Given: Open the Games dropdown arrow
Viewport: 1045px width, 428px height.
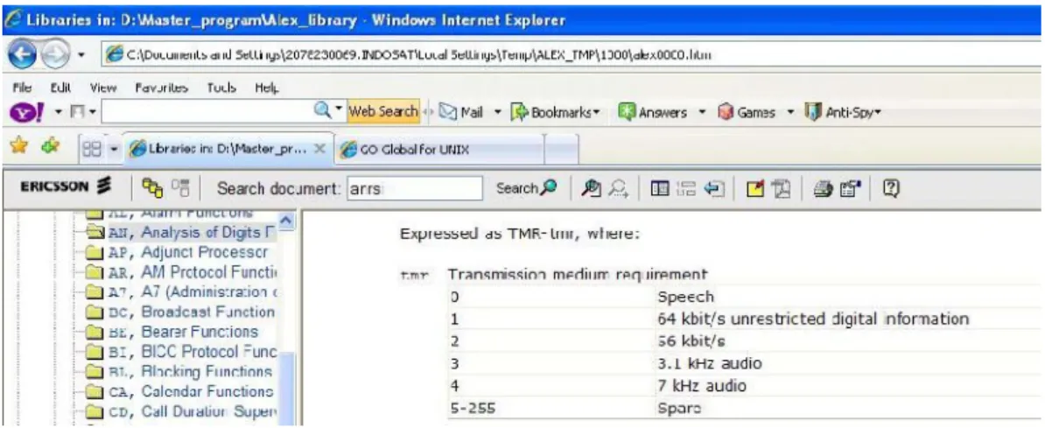Looking at the screenshot, I should point(790,112).
